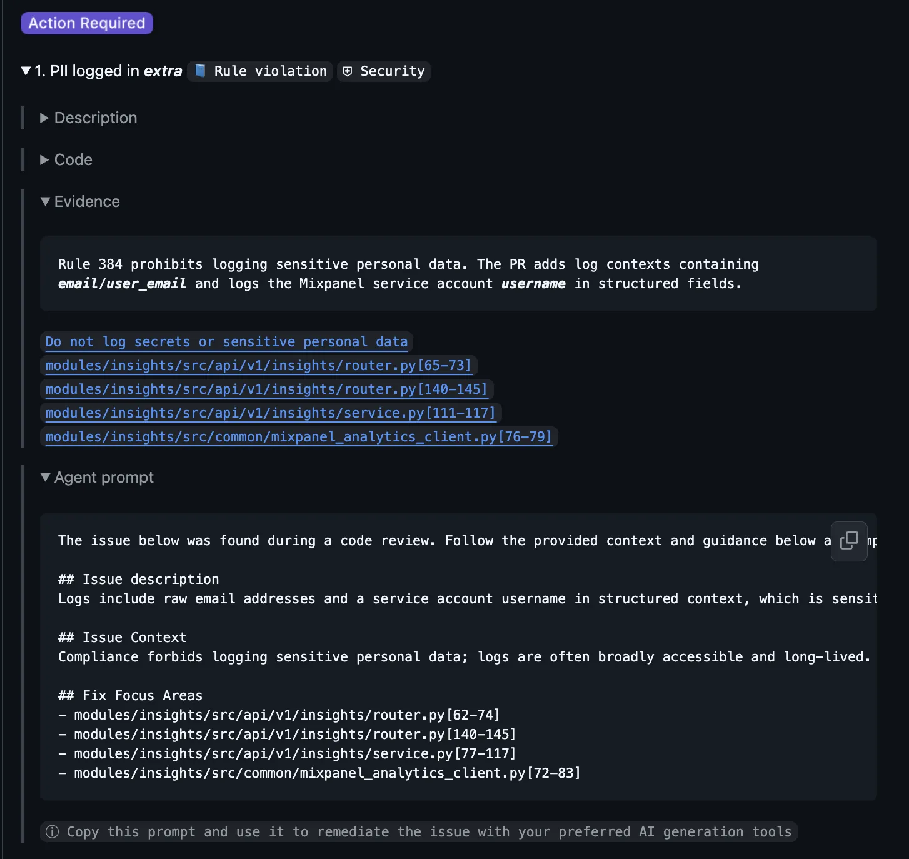The height and width of the screenshot is (859, 909).
Task: Open mixpanel_analytics_client.py [76-79] link
Action: 298,437
